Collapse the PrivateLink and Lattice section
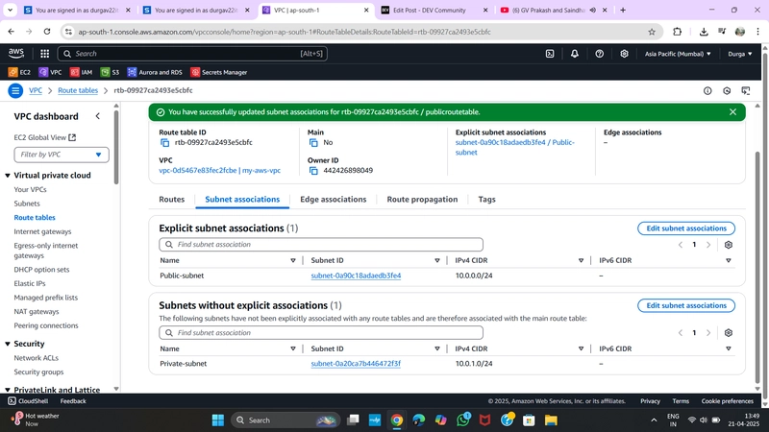The width and height of the screenshot is (769, 432). click(8, 390)
